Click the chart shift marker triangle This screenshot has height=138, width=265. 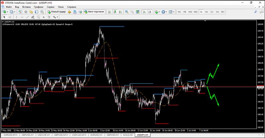tap(205, 21)
